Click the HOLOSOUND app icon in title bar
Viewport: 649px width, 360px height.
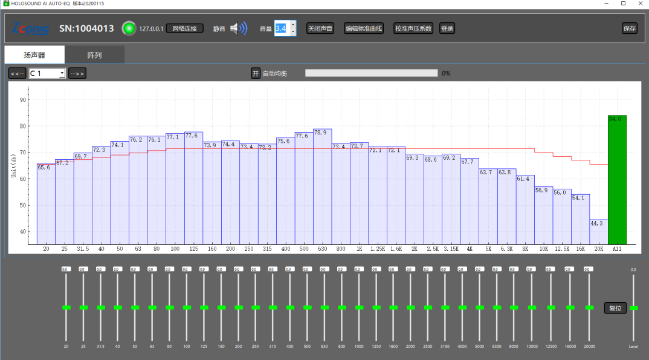(x=6, y=3)
